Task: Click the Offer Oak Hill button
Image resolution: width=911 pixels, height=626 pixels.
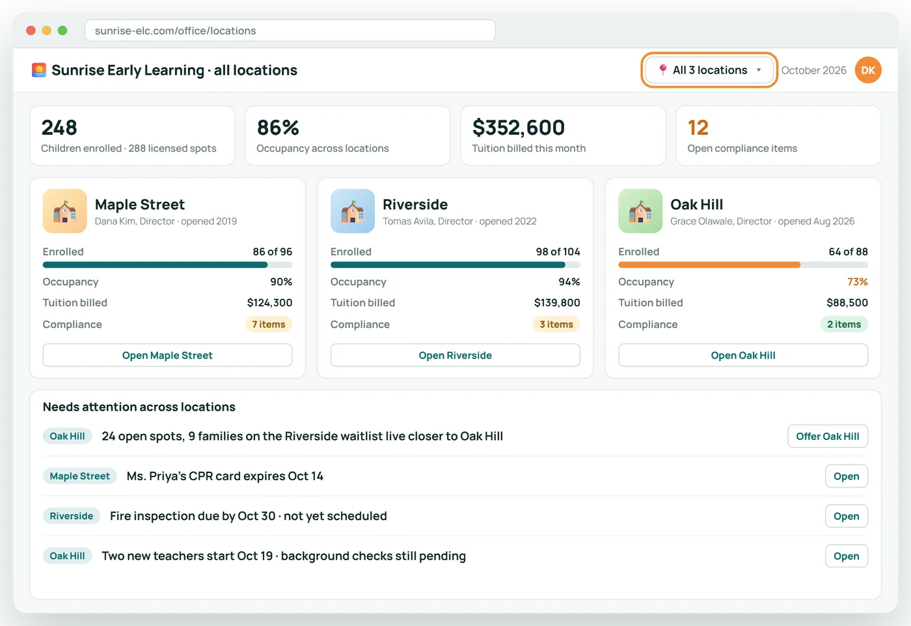Action: (x=828, y=436)
